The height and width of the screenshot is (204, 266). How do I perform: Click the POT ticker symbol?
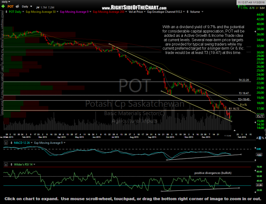coord(10,7)
